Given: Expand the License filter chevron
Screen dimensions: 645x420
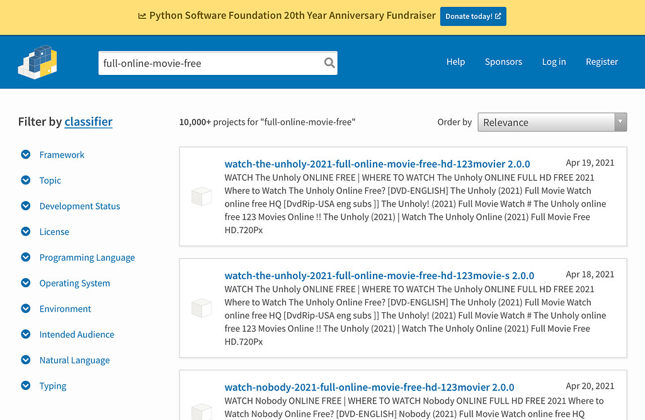Looking at the screenshot, I should pyautogui.click(x=25, y=232).
